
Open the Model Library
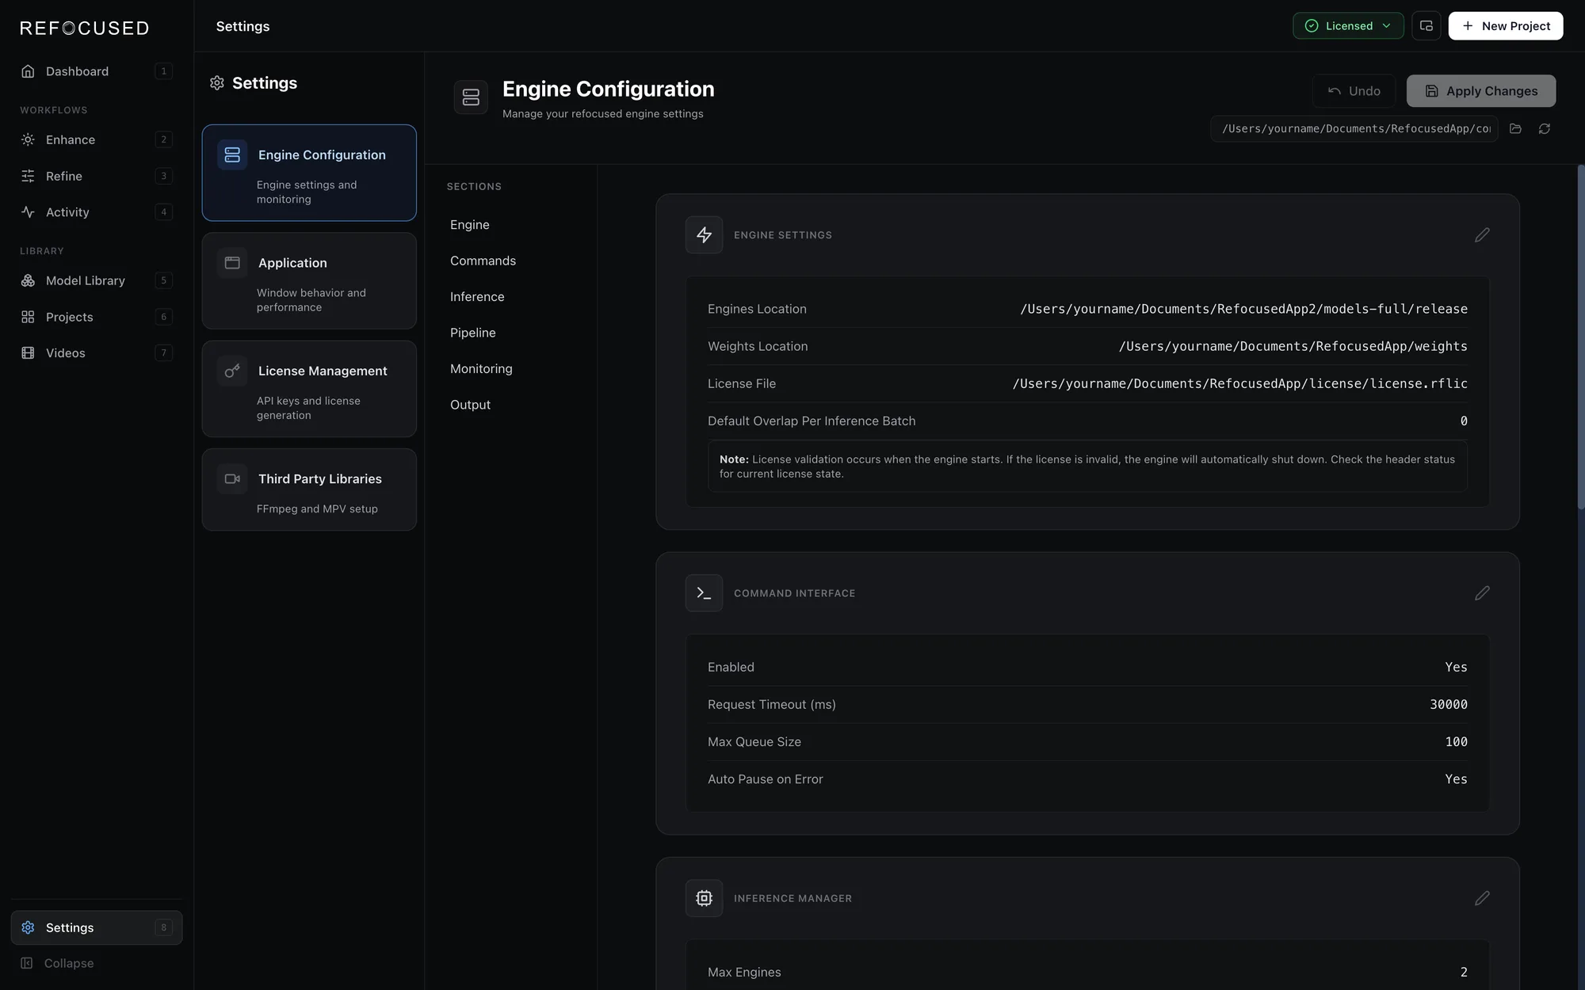click(97, 280)
